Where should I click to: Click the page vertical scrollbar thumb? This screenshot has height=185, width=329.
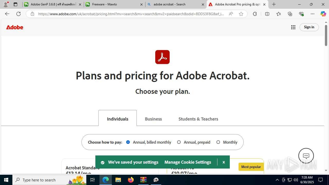(326, 35)
